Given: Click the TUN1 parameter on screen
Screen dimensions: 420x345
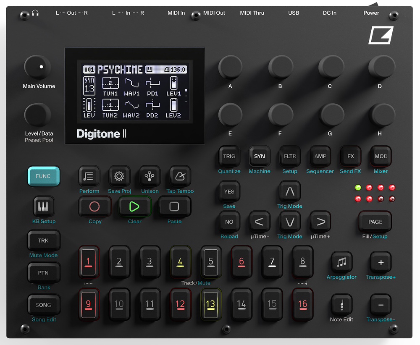Looking at the screenshot, I should click(x=110, y=86).
